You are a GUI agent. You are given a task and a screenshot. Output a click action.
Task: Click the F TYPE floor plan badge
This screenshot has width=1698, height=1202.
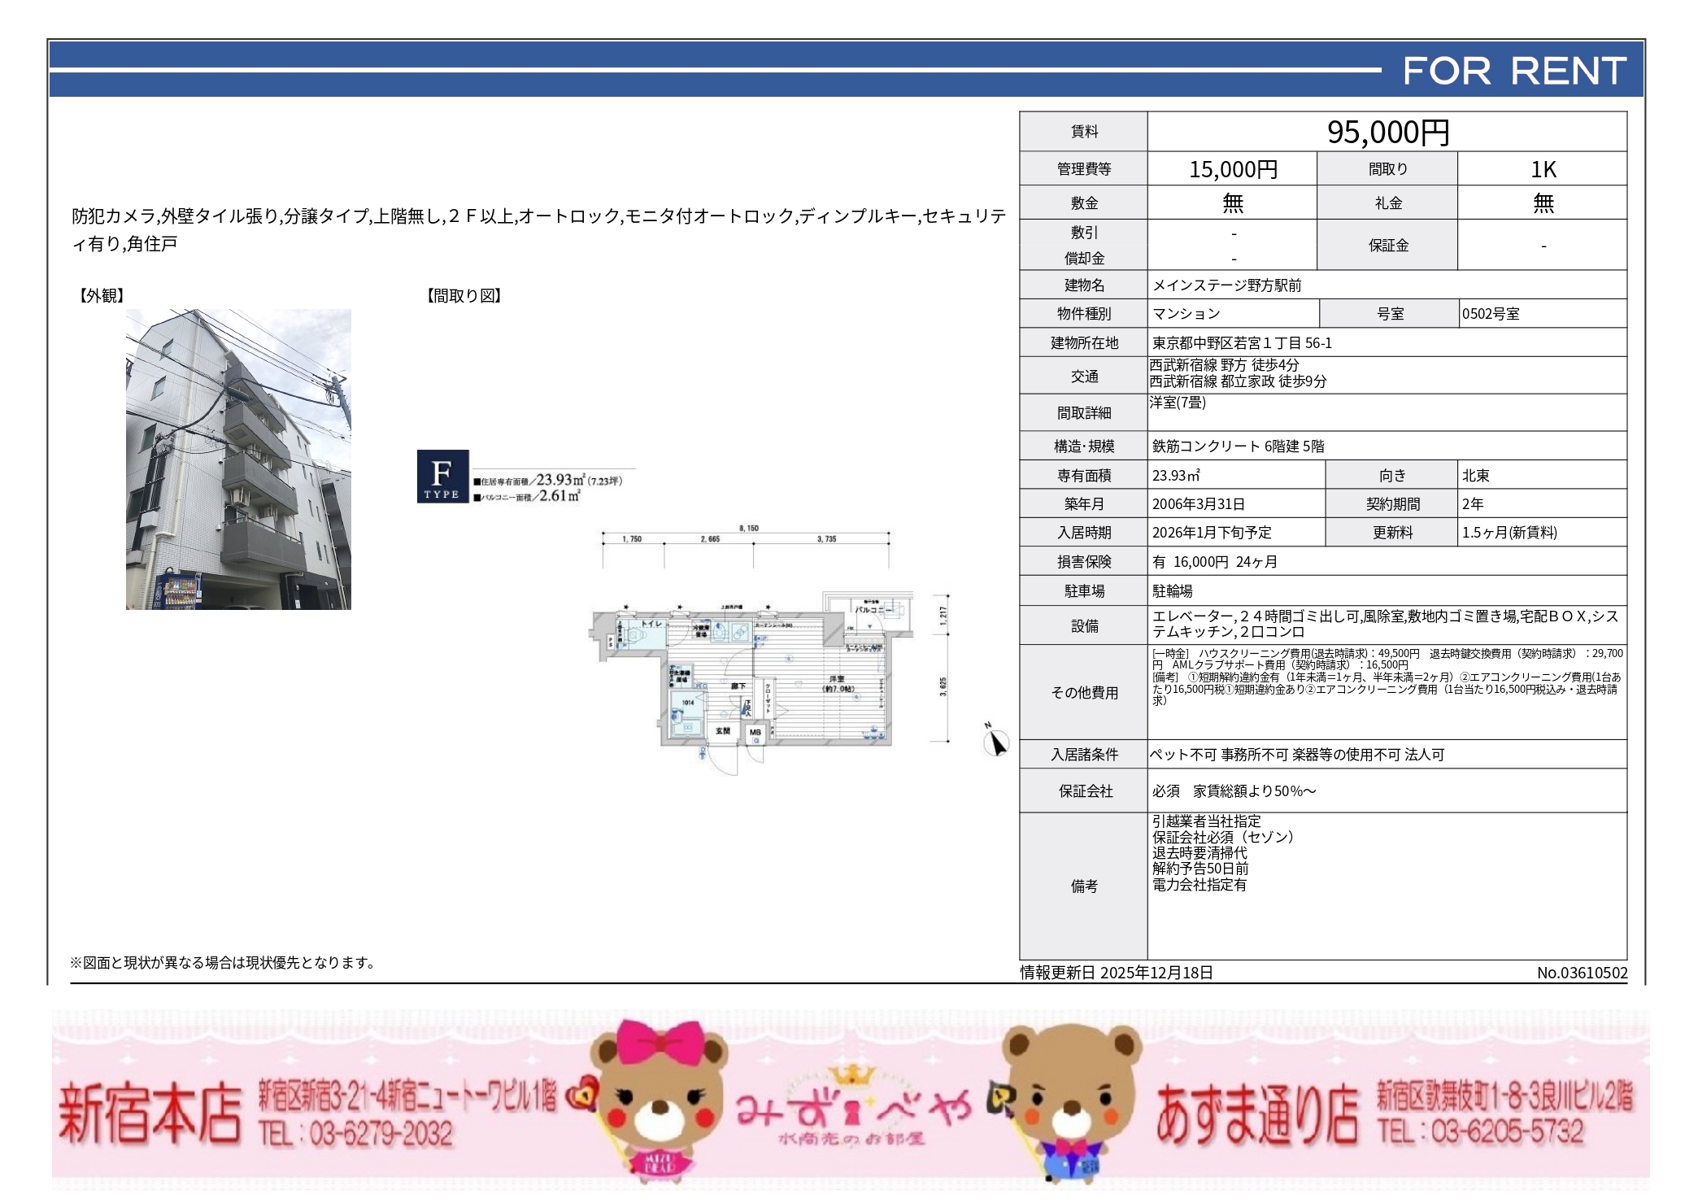coord(442,477)
